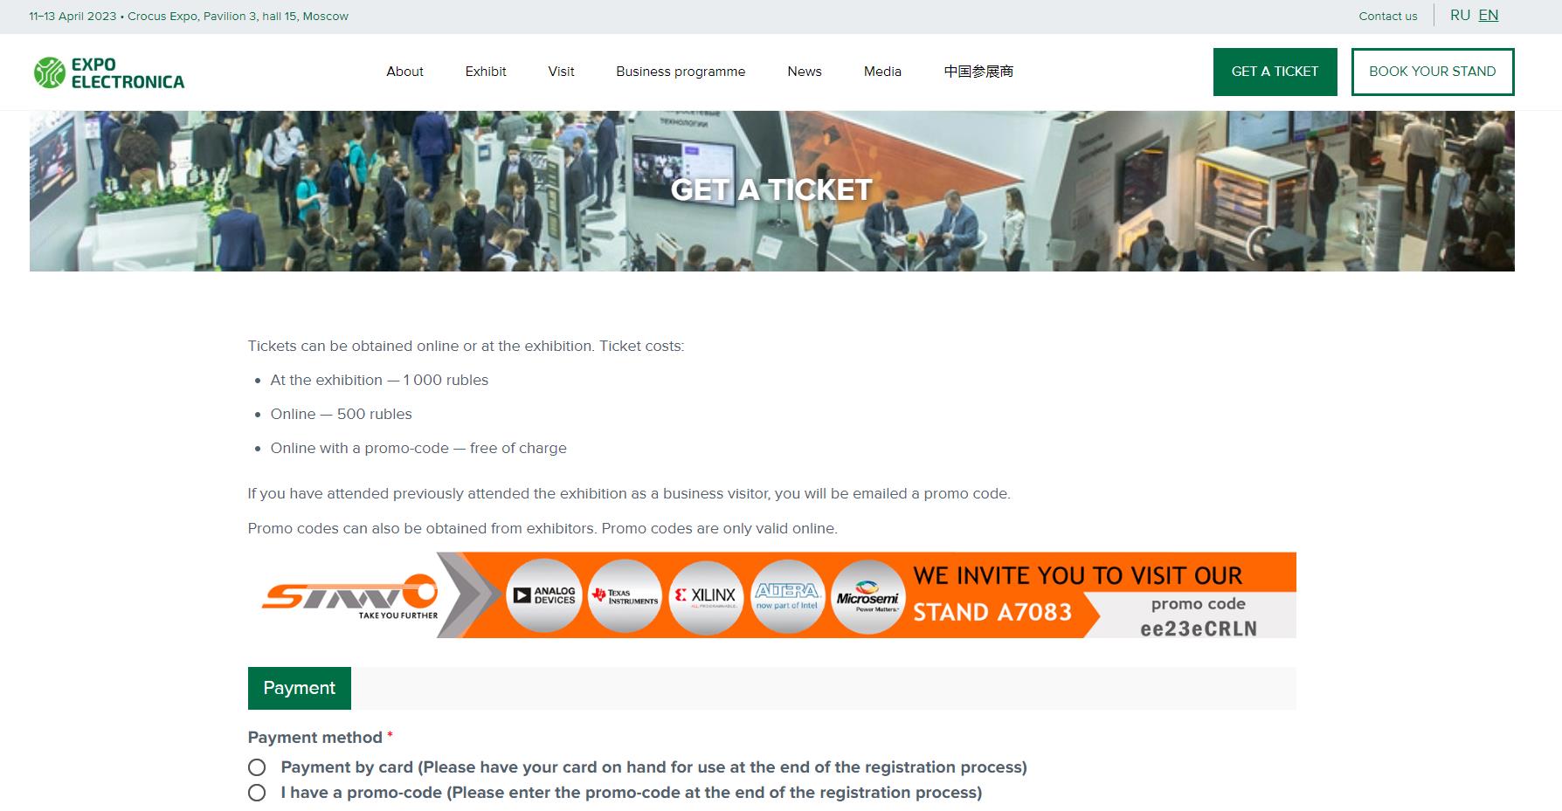
Task: Click the Expo Electronica logo
Action: 109,72
